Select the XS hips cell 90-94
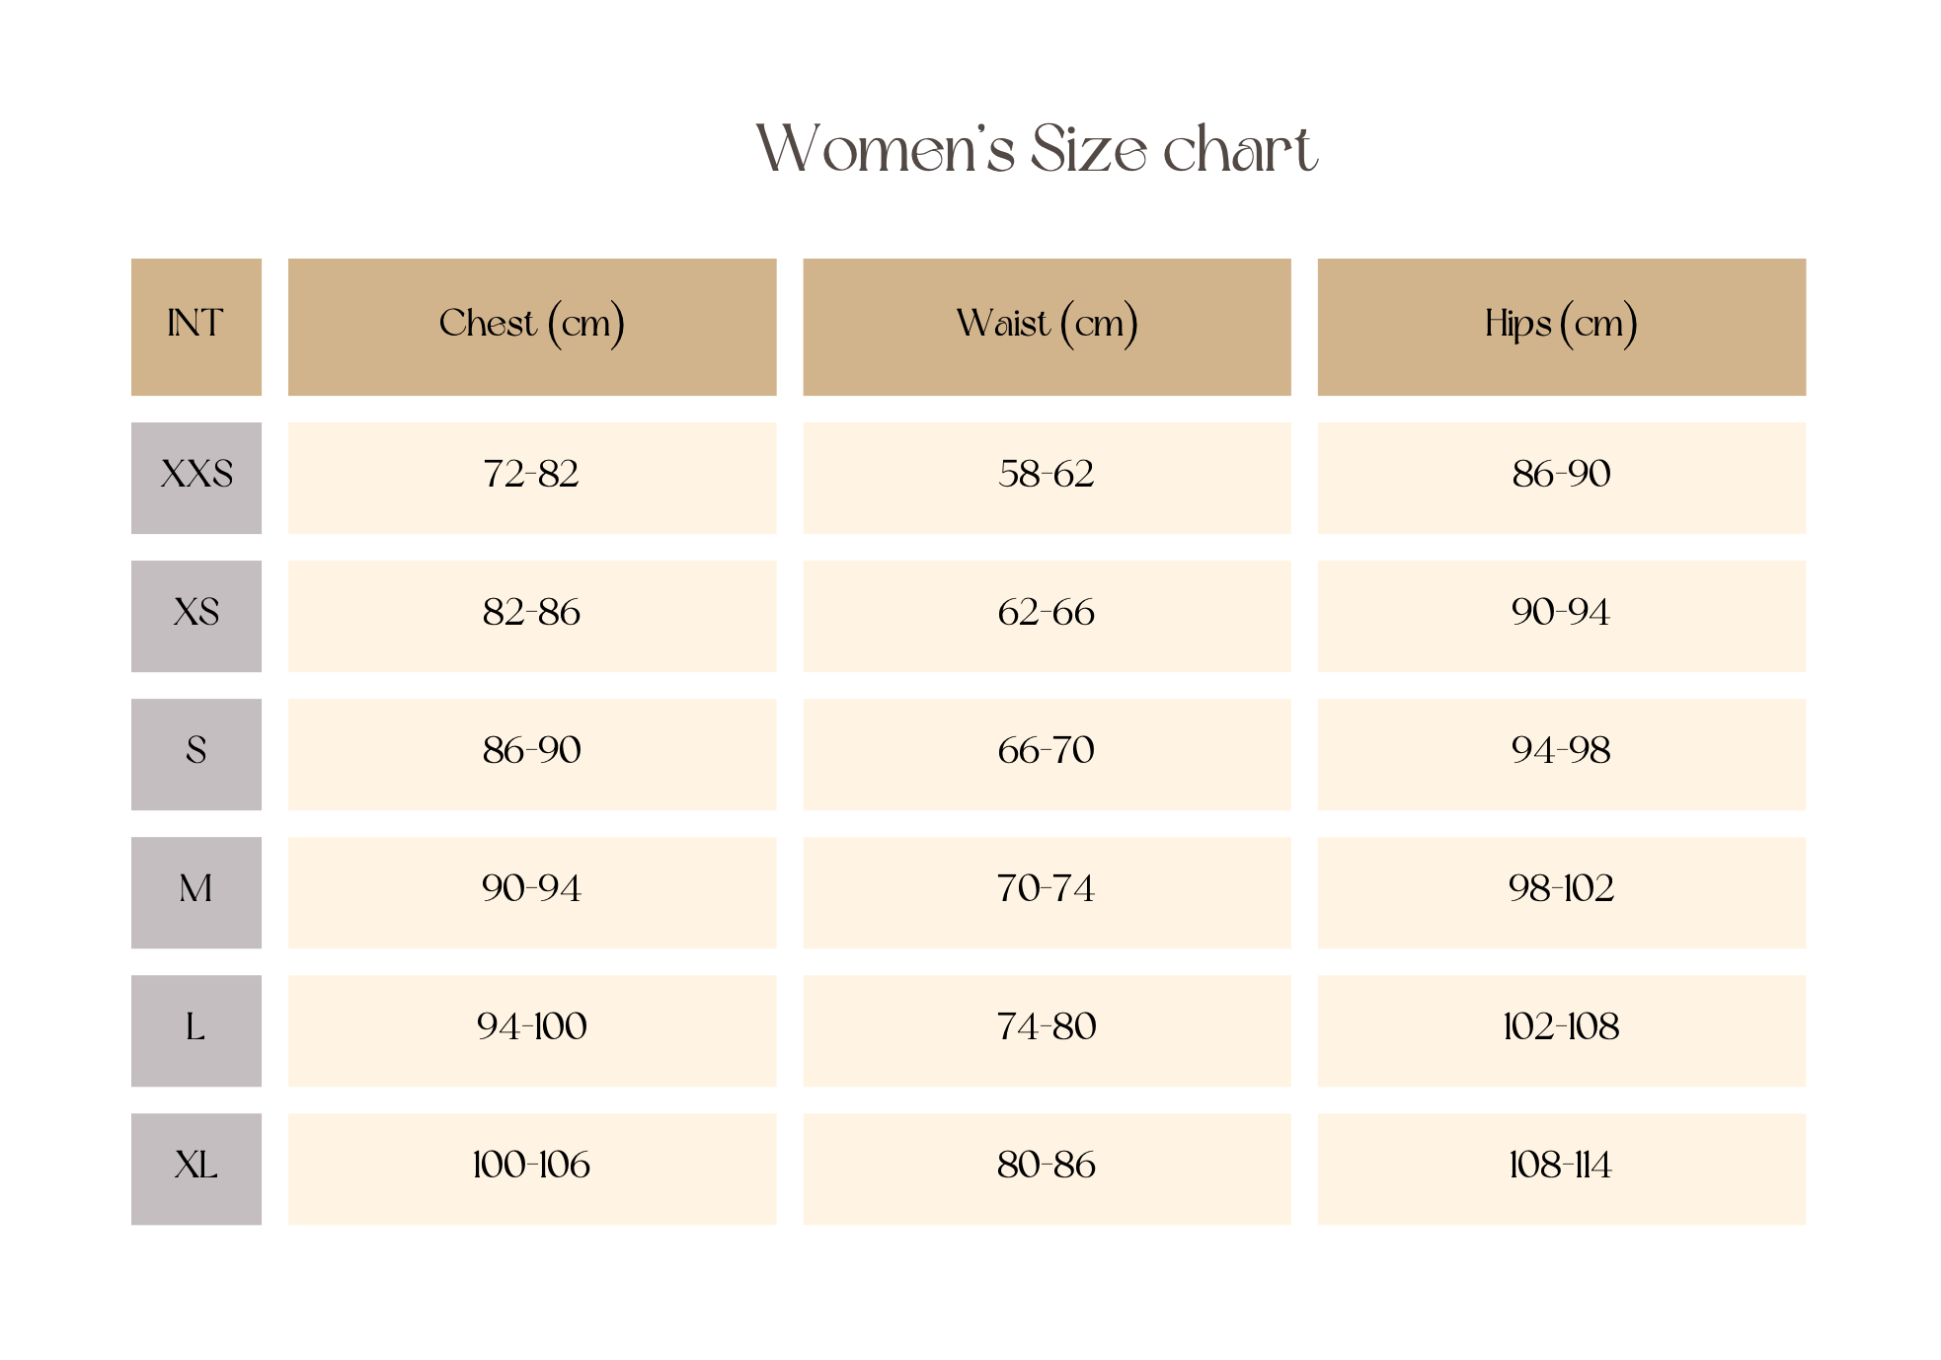The width and height of the screenshot is (1941, 1360). coord(1561,615)
